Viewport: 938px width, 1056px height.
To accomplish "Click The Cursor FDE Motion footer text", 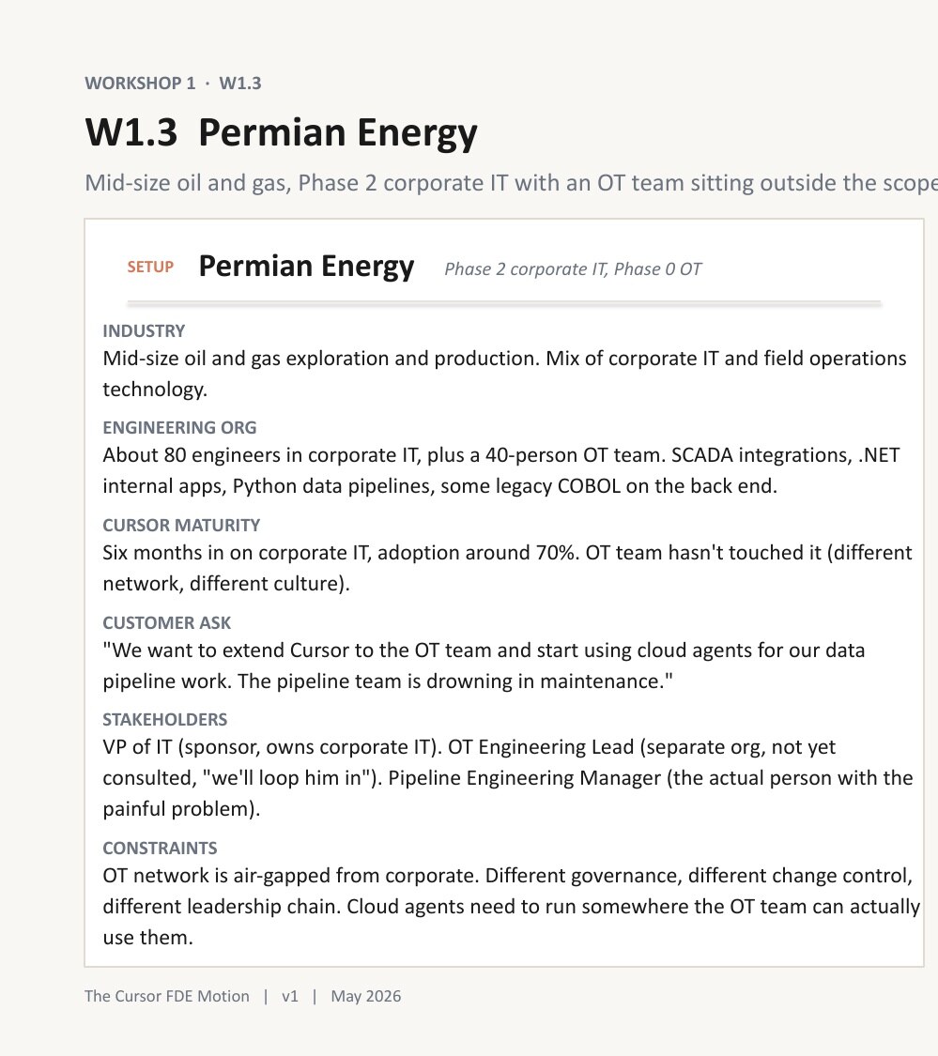I will point(166,996).
